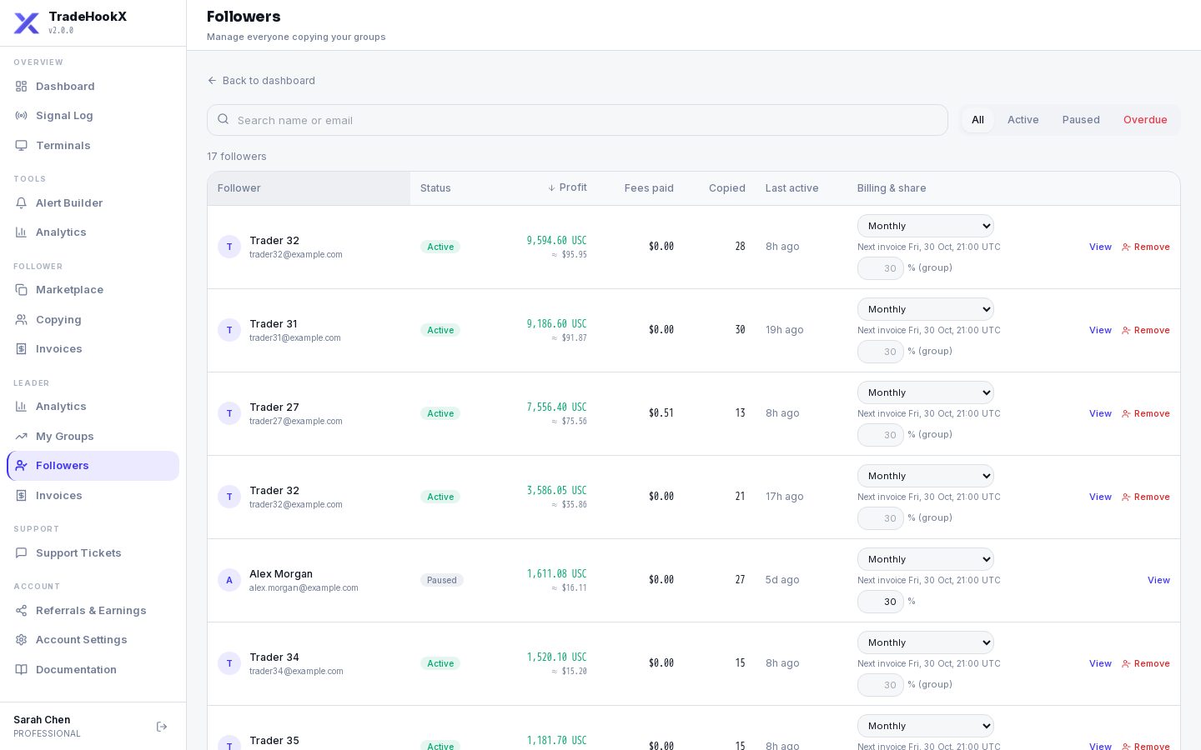Open Analytics under Leader section

pos(93,407)
